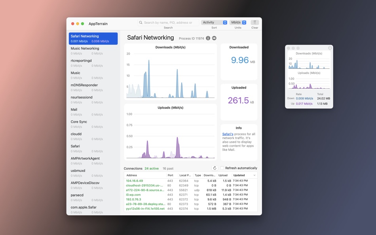Toggle sort chevron in Updated column header

(254, 175)
